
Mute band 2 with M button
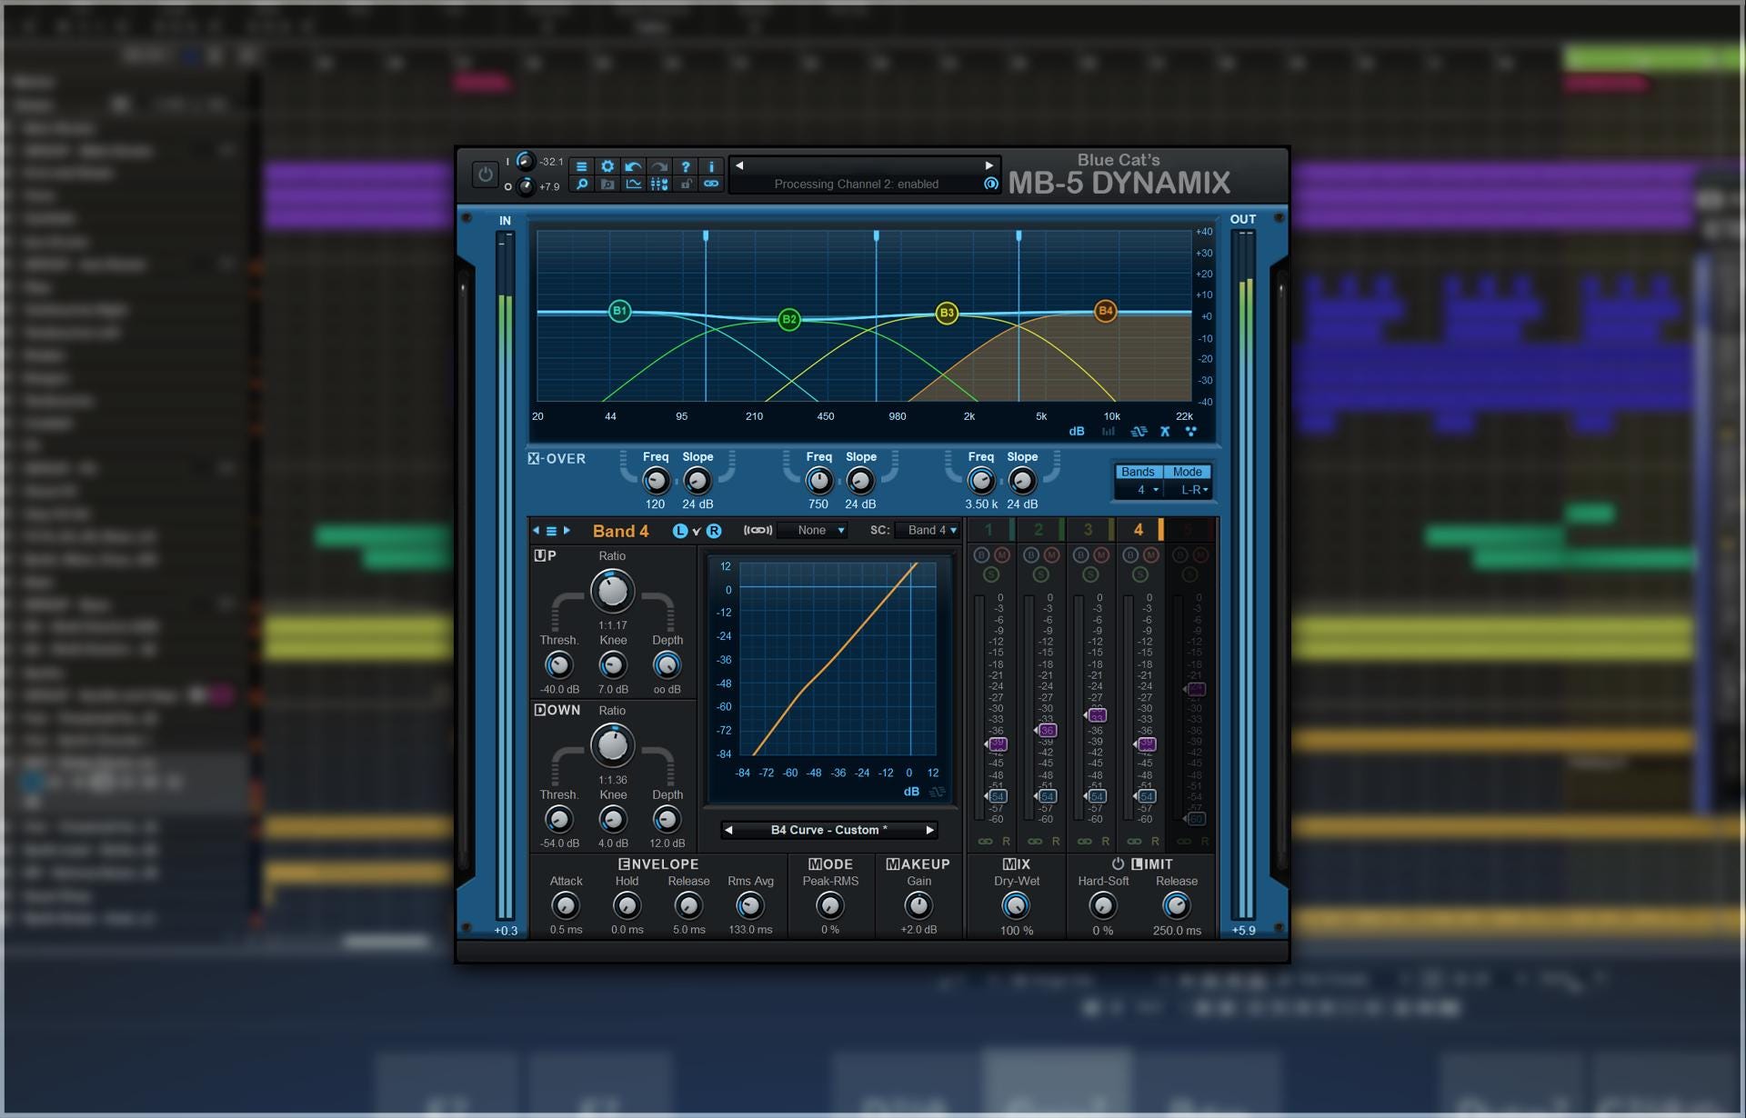point(1051,554)
